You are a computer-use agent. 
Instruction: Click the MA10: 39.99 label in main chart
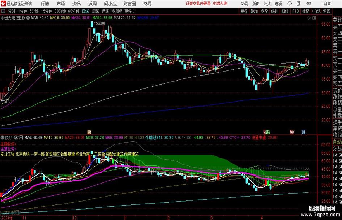click(x=60, y=18)
